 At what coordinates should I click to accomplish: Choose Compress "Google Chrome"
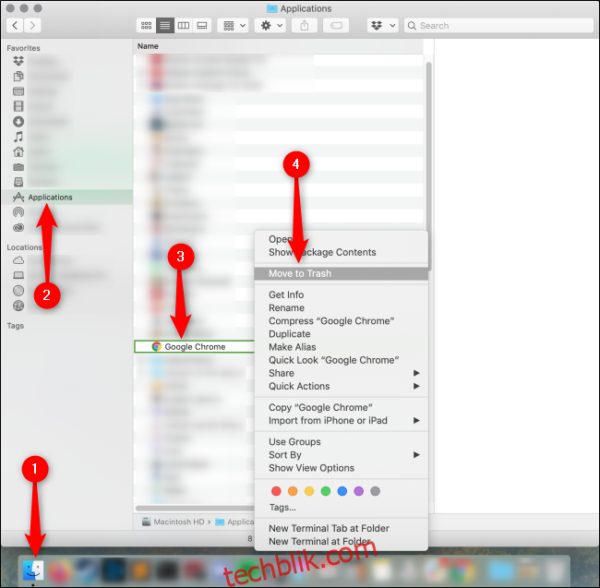click(x=341, y=320)
